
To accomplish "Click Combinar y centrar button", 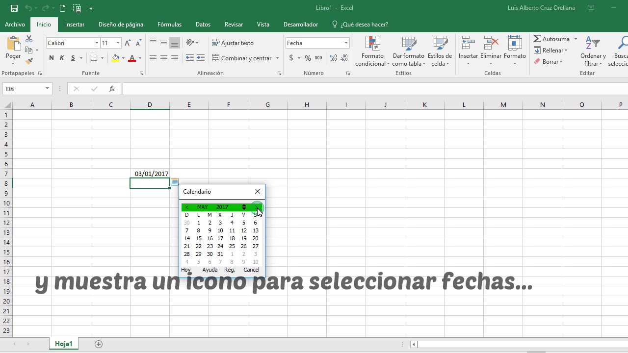I will pyautogui.click(x=242, y=58).
